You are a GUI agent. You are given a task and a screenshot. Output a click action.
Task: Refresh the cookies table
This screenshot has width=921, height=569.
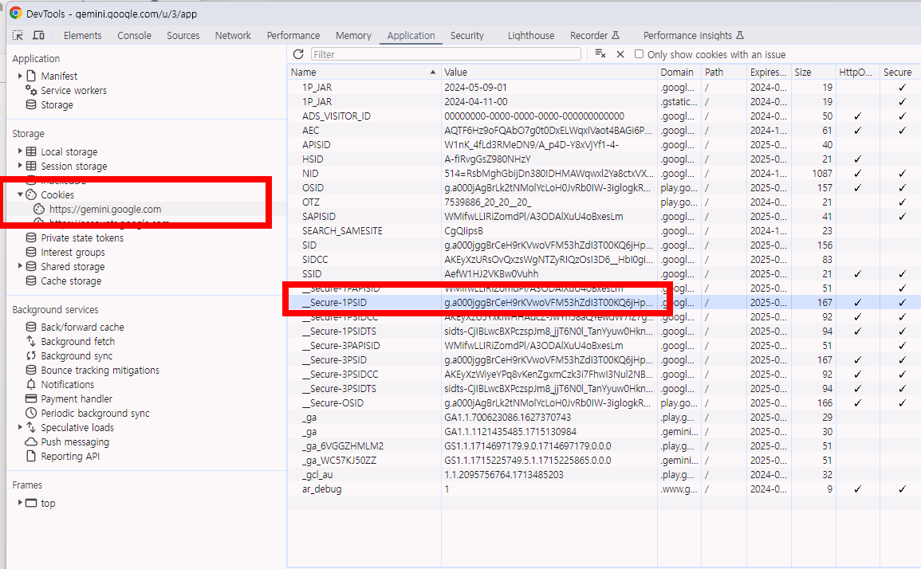pos(298,54)
